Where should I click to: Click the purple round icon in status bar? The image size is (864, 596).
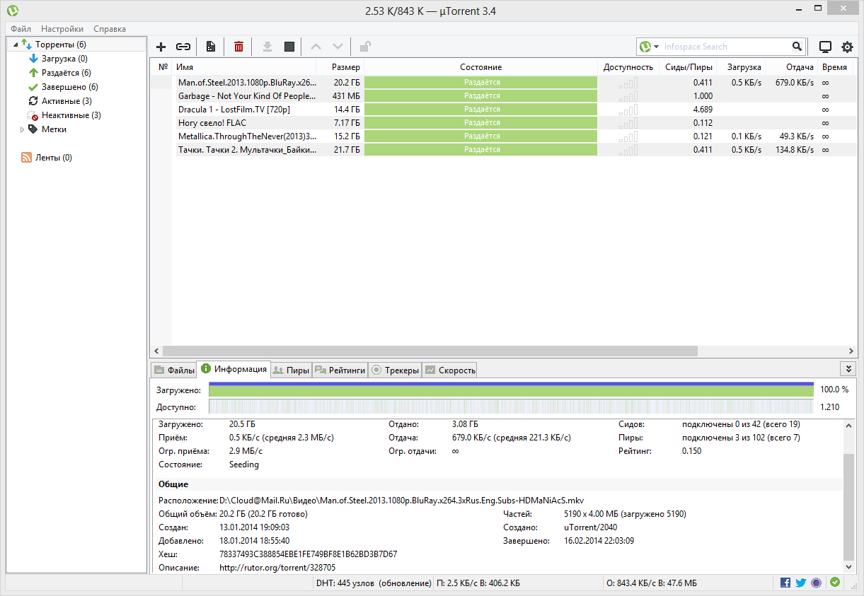(817, 583)
